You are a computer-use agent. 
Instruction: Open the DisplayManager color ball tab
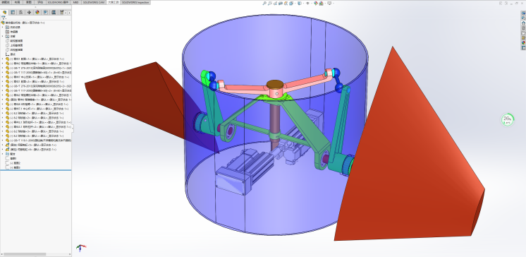37,13
